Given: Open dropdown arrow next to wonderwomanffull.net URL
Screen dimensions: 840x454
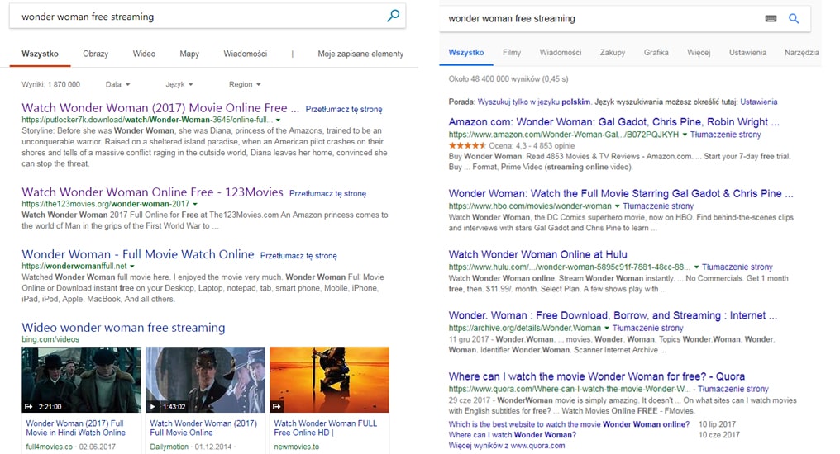Looking at the screenshot, I should [x=132, y=267].
